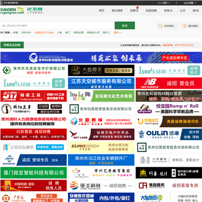The height and width of the screenshot is (202, 202).
Task: Select hot search 客服
Action: point(16,33)
